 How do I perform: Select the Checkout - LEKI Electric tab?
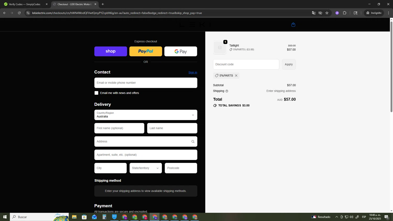tap(74, 4)
